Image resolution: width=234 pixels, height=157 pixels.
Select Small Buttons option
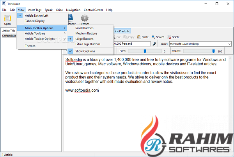[90, 28]
